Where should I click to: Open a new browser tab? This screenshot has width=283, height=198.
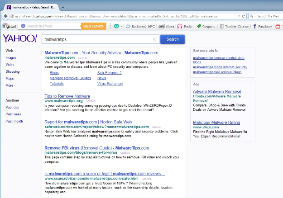(63, 7)
